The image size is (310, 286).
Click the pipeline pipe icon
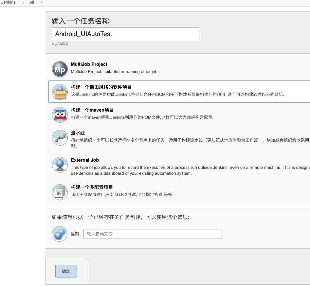tap(60, 137)
